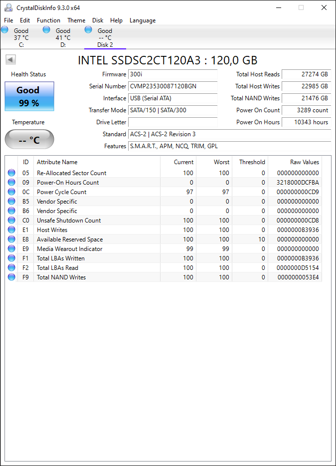Click status orb of Power Cycle Count row
Viewport: 336px width, 466px height.
tap(11, 192)
